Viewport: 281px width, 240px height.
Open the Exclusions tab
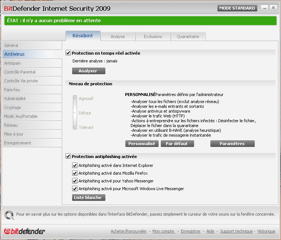click(x=153, y=37)
